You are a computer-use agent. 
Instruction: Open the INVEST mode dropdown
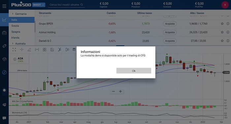(39, 5)
